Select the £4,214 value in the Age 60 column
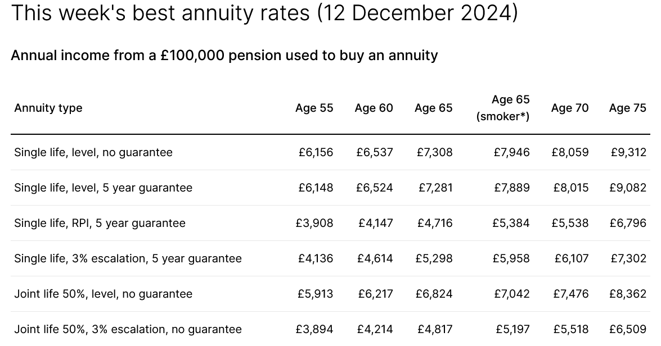This screenshot has height=346, width=661. [x=375, y=329]
